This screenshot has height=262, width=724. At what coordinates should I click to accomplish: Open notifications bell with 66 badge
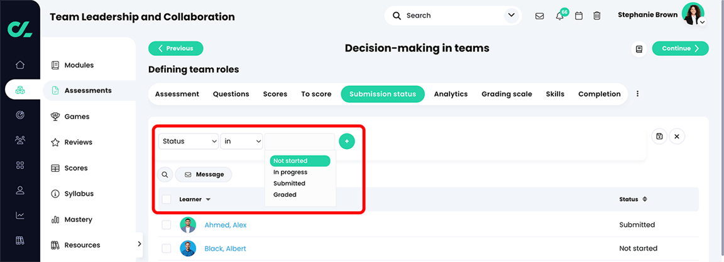tap(560, 15)
